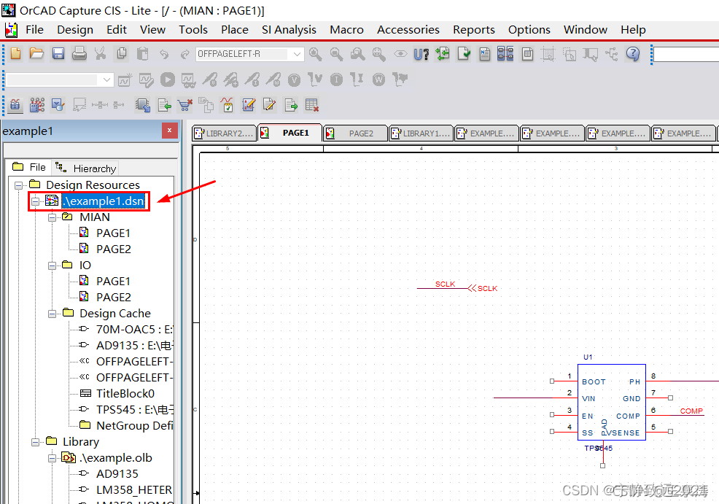Viewport: 719px width, 504px height.
Task: Switch to the PAGE2 document tab
Action: [360, 133]
